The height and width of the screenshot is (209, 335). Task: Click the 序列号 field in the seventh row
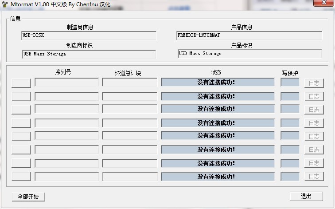pyautogui.click(x=66, y=163)
